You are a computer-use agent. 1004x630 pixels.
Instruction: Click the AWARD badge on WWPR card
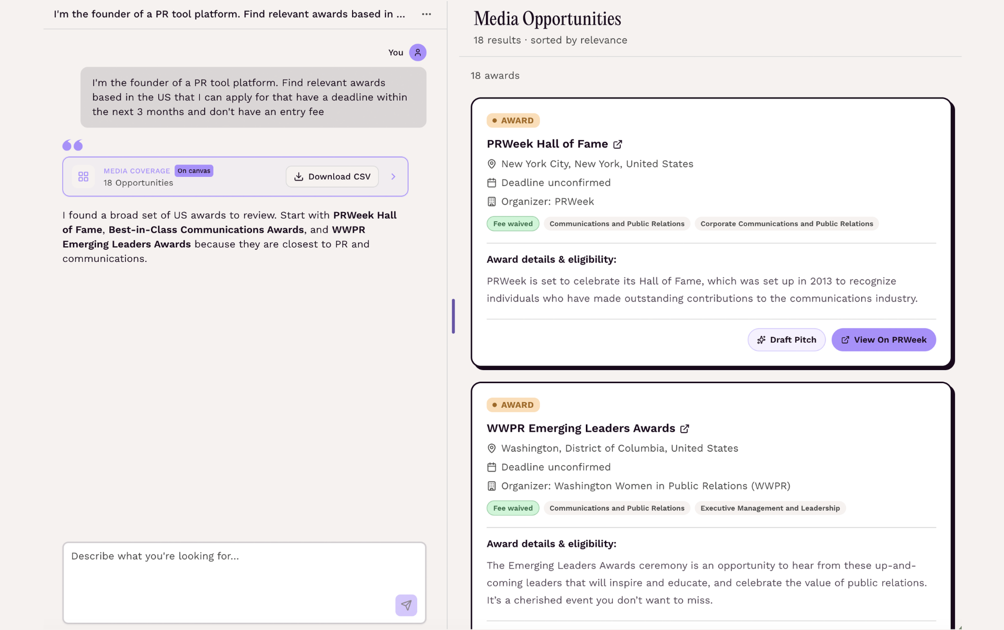coord(513,405)
